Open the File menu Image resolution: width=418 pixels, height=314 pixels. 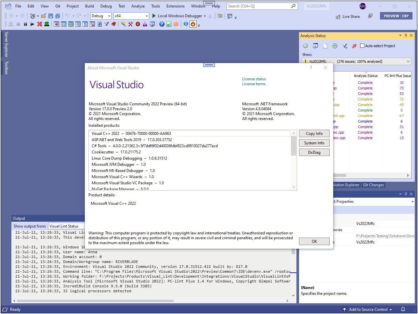click(18, 6)
